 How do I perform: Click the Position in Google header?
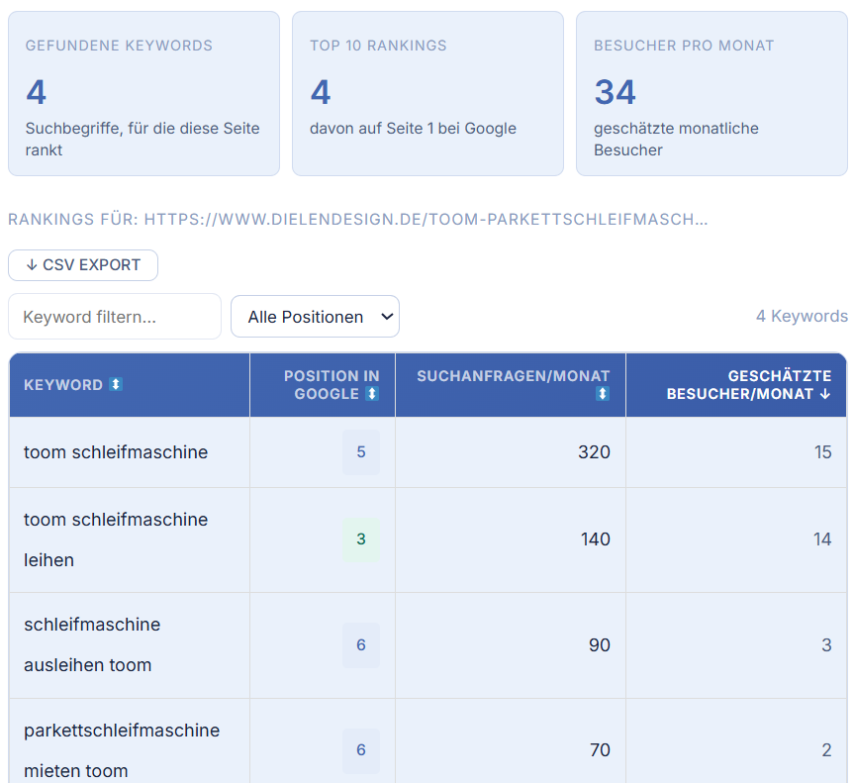[323, 385]
